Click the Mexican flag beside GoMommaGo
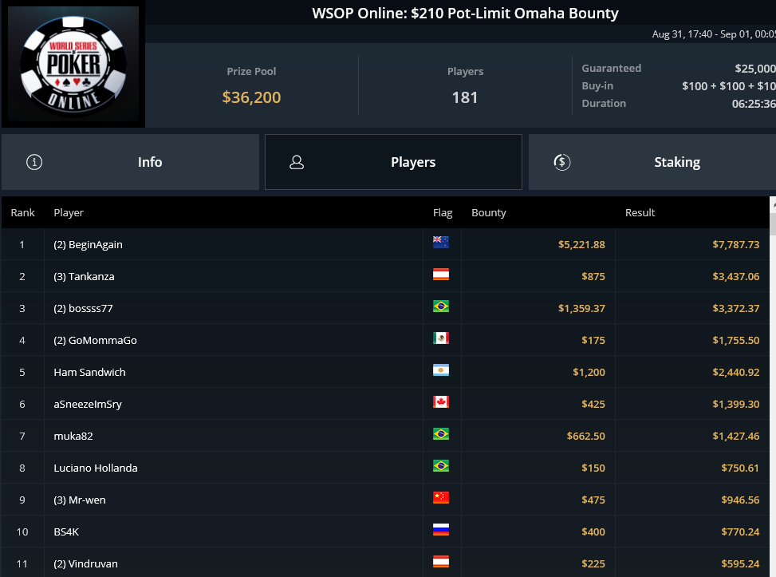Screen dimensions: 776x577 coord(440,338)
